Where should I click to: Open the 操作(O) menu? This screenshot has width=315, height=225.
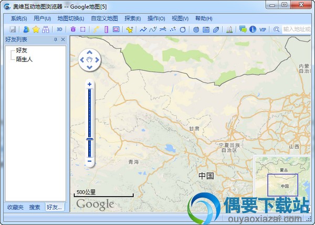(156, 19)
